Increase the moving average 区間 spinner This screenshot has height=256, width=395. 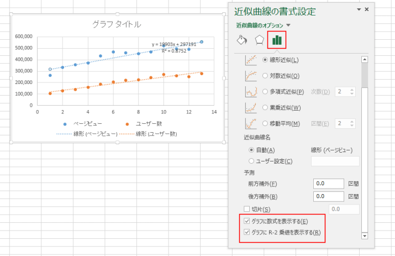pyautogui.click(x=352, y=121)
